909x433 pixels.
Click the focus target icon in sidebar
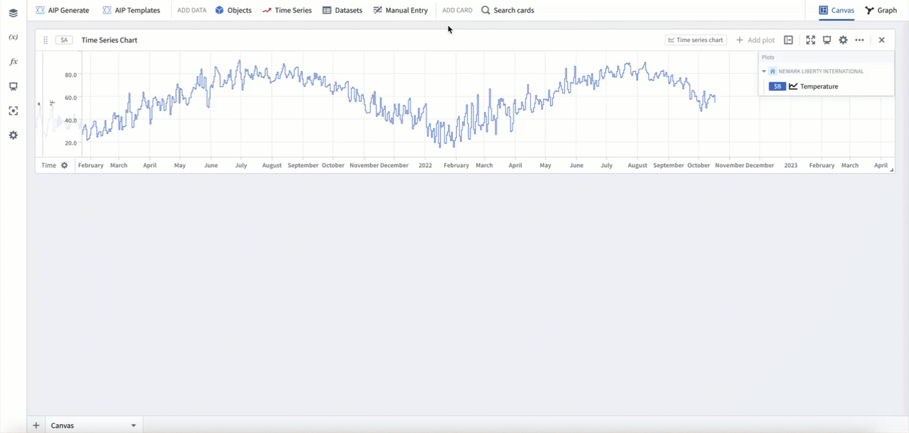pos(13,111)
